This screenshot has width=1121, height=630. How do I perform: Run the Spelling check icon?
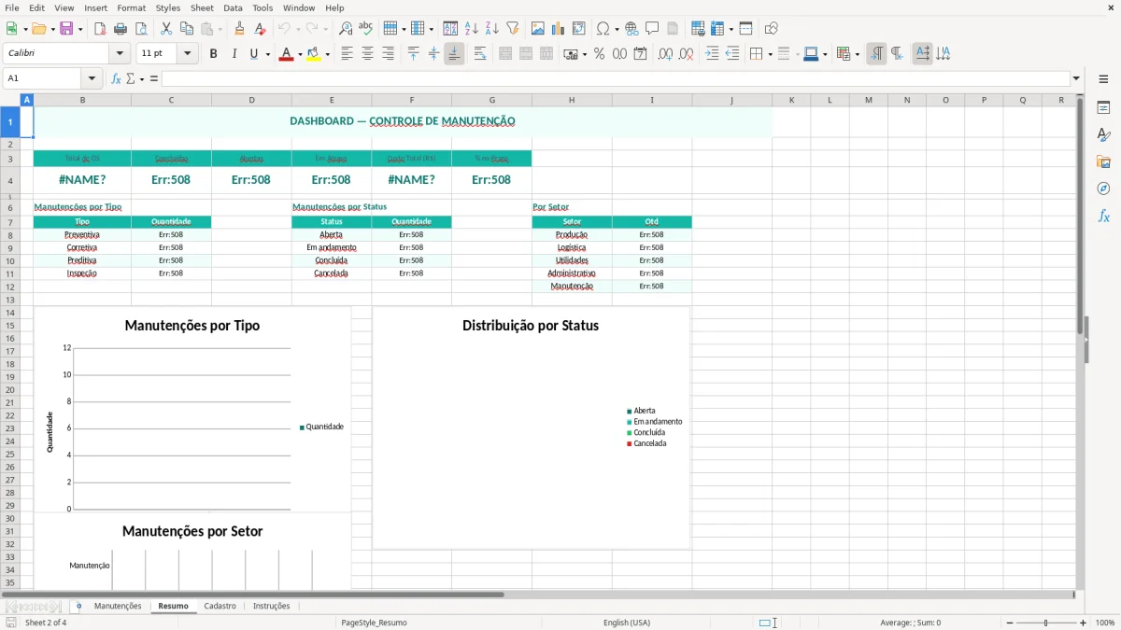coord(366,29)
